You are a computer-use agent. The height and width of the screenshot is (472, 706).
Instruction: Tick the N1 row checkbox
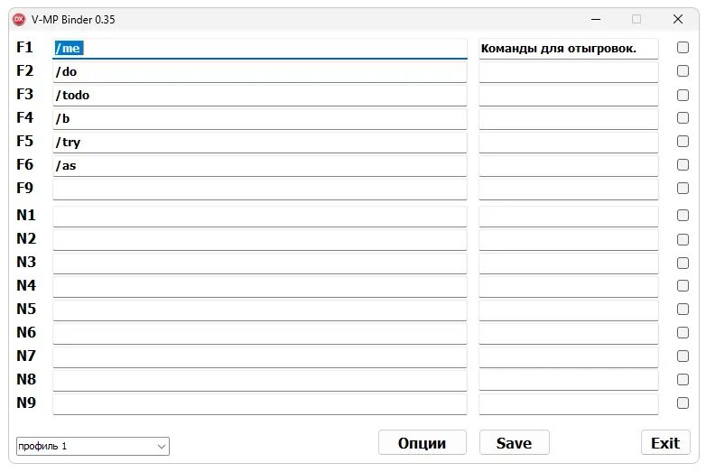683,215
